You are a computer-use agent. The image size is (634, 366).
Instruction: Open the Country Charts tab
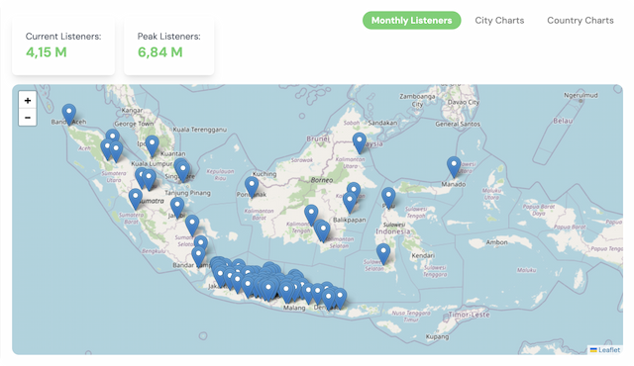(x=581, y=20)
